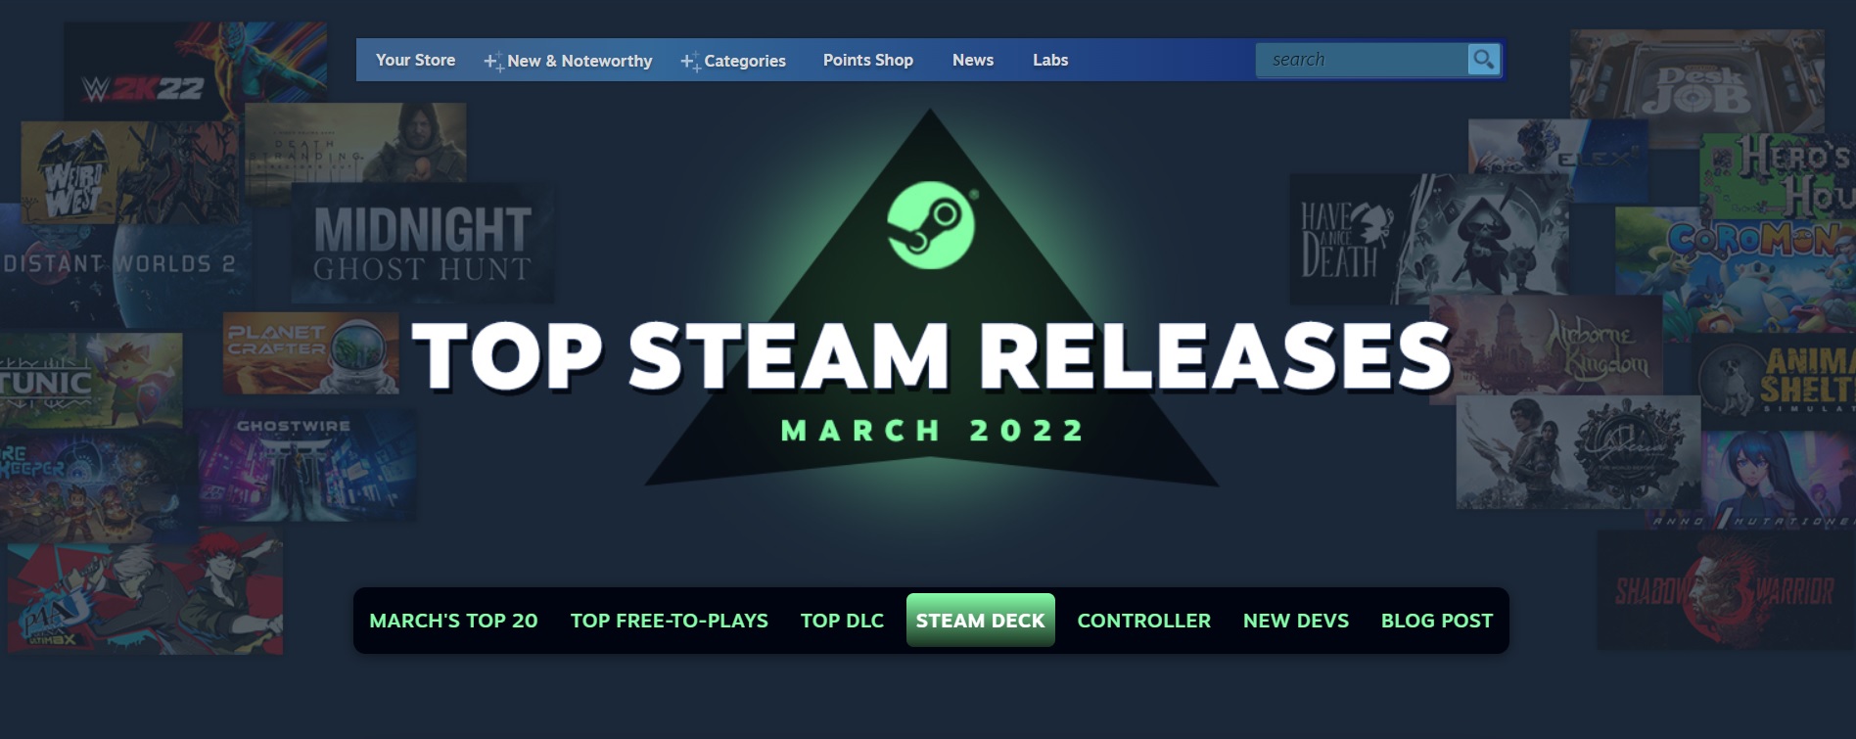Open the Controller tab
This screenshot has width=1856, height=739.
click(1144, 621)
